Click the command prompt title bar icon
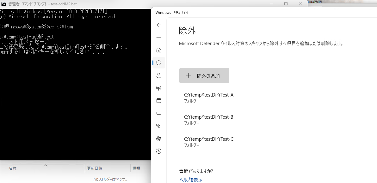377x183 pixels. point(3,4)
